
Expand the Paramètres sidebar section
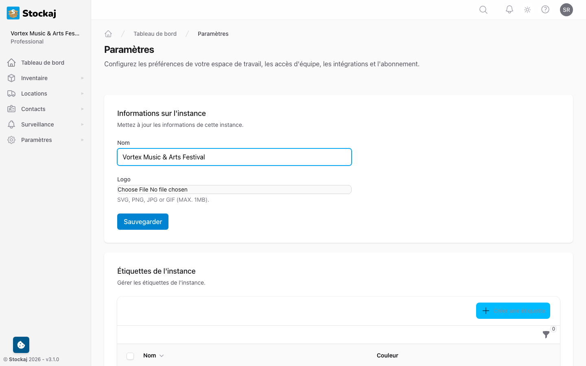pyautogui.click(x=82, y=139)
